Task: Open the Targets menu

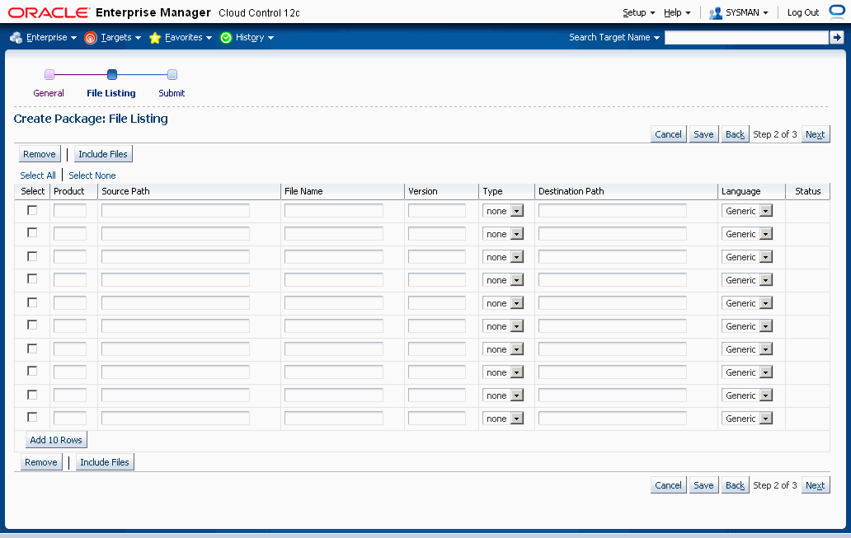Action: tap(121, 37)
